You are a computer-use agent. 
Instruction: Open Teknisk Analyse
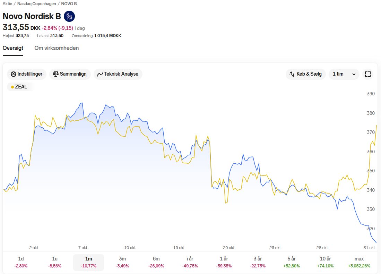point(118,74)
